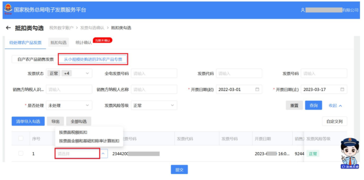This screenshot has height=180, width=364.
Task: Switch to the 统计确认 tab
Action: coord(83,43)
